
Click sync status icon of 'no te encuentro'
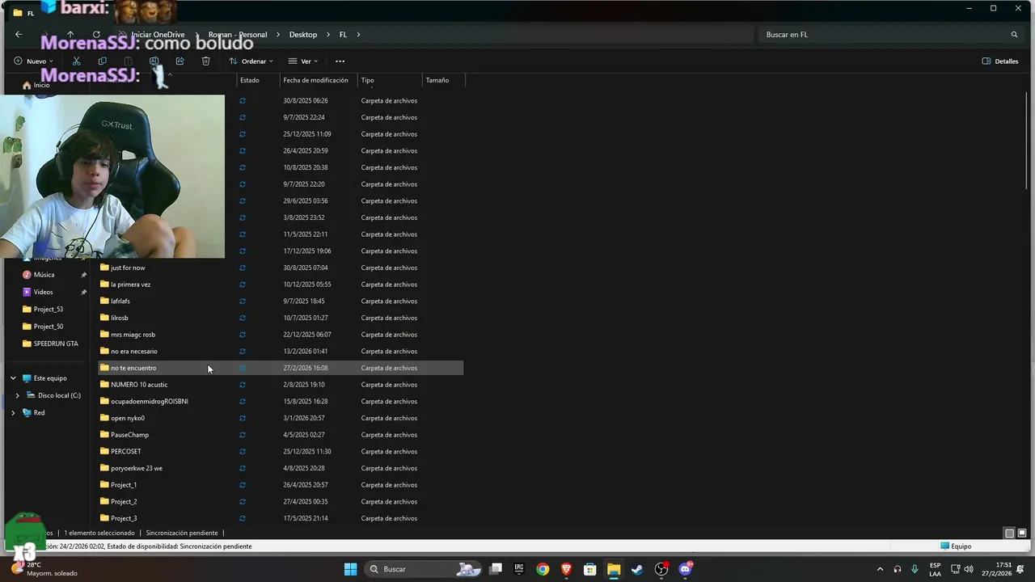click(243, 368)
